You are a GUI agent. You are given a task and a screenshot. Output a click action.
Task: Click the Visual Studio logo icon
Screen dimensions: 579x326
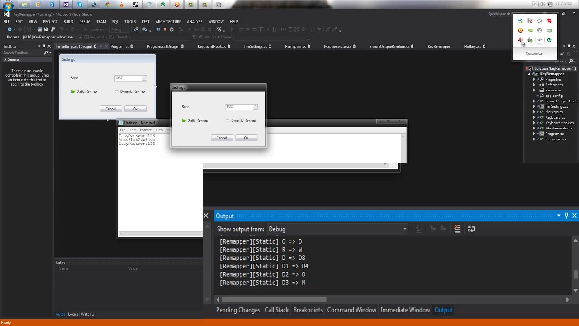[x=6, y=14]
